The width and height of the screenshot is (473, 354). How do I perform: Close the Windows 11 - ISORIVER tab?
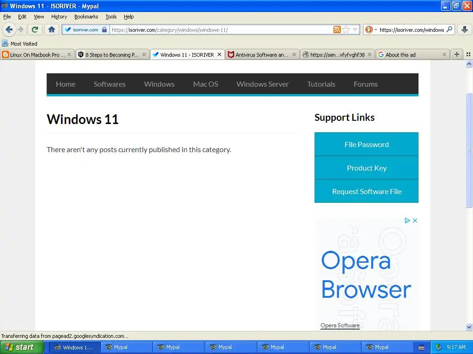coord(219,54)
